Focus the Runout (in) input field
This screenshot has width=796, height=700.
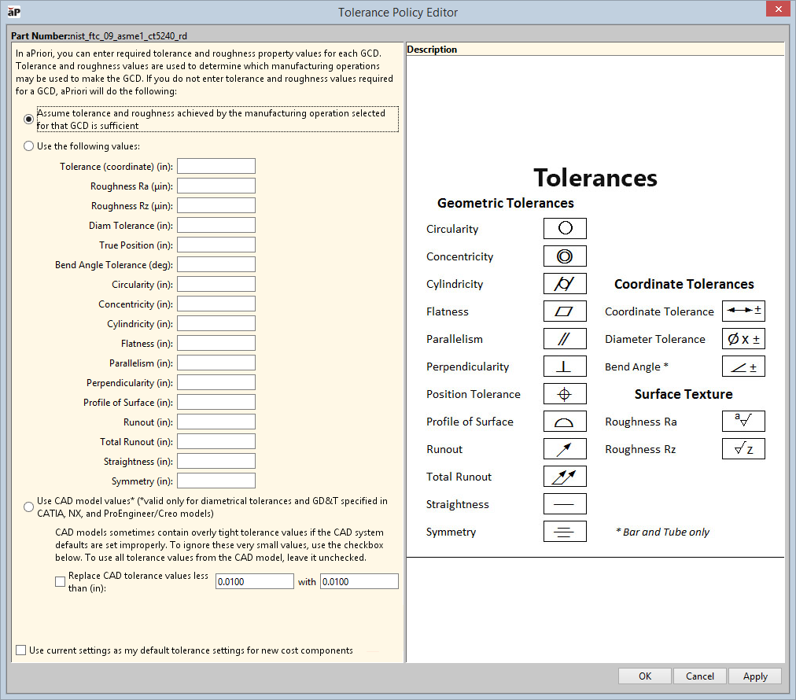(216, 422)
